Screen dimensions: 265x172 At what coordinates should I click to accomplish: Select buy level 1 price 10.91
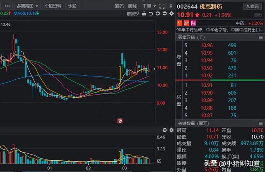coord(207,85)
